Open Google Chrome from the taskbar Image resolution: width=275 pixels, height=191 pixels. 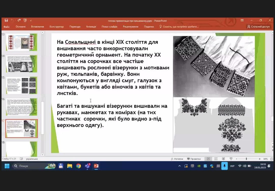[x=78, y=166]
